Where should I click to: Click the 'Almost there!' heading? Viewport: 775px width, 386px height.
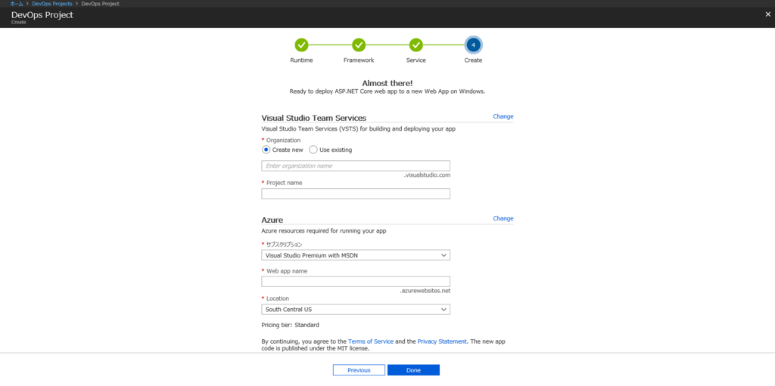click(x=387, y=83)
